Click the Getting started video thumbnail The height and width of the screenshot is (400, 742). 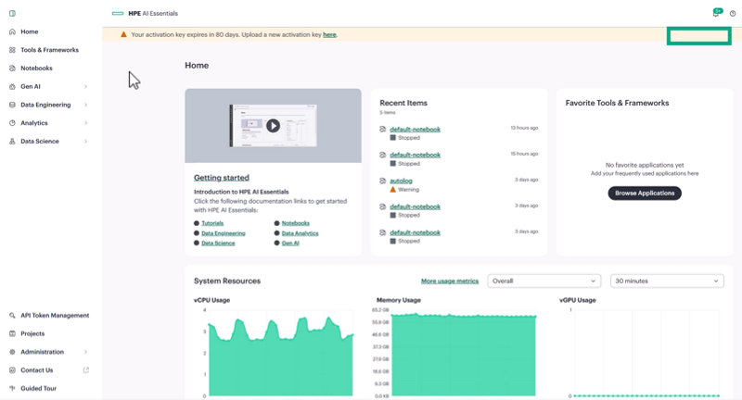click(273, 126)
